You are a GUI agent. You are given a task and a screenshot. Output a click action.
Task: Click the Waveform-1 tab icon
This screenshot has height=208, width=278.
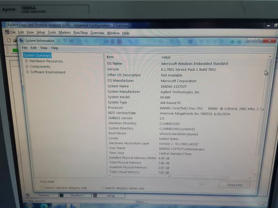(61, 195)
